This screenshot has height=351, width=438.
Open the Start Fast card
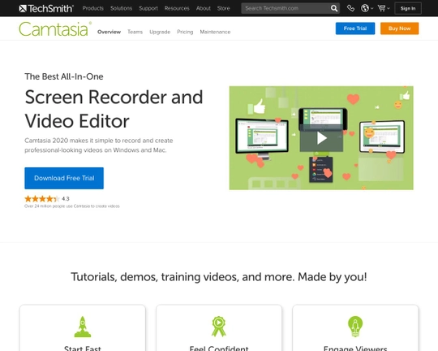pyautogui.click(x=83, y=328)
